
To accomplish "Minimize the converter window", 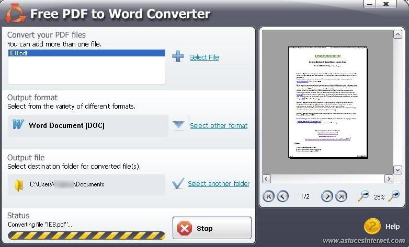I will (370, 4).
